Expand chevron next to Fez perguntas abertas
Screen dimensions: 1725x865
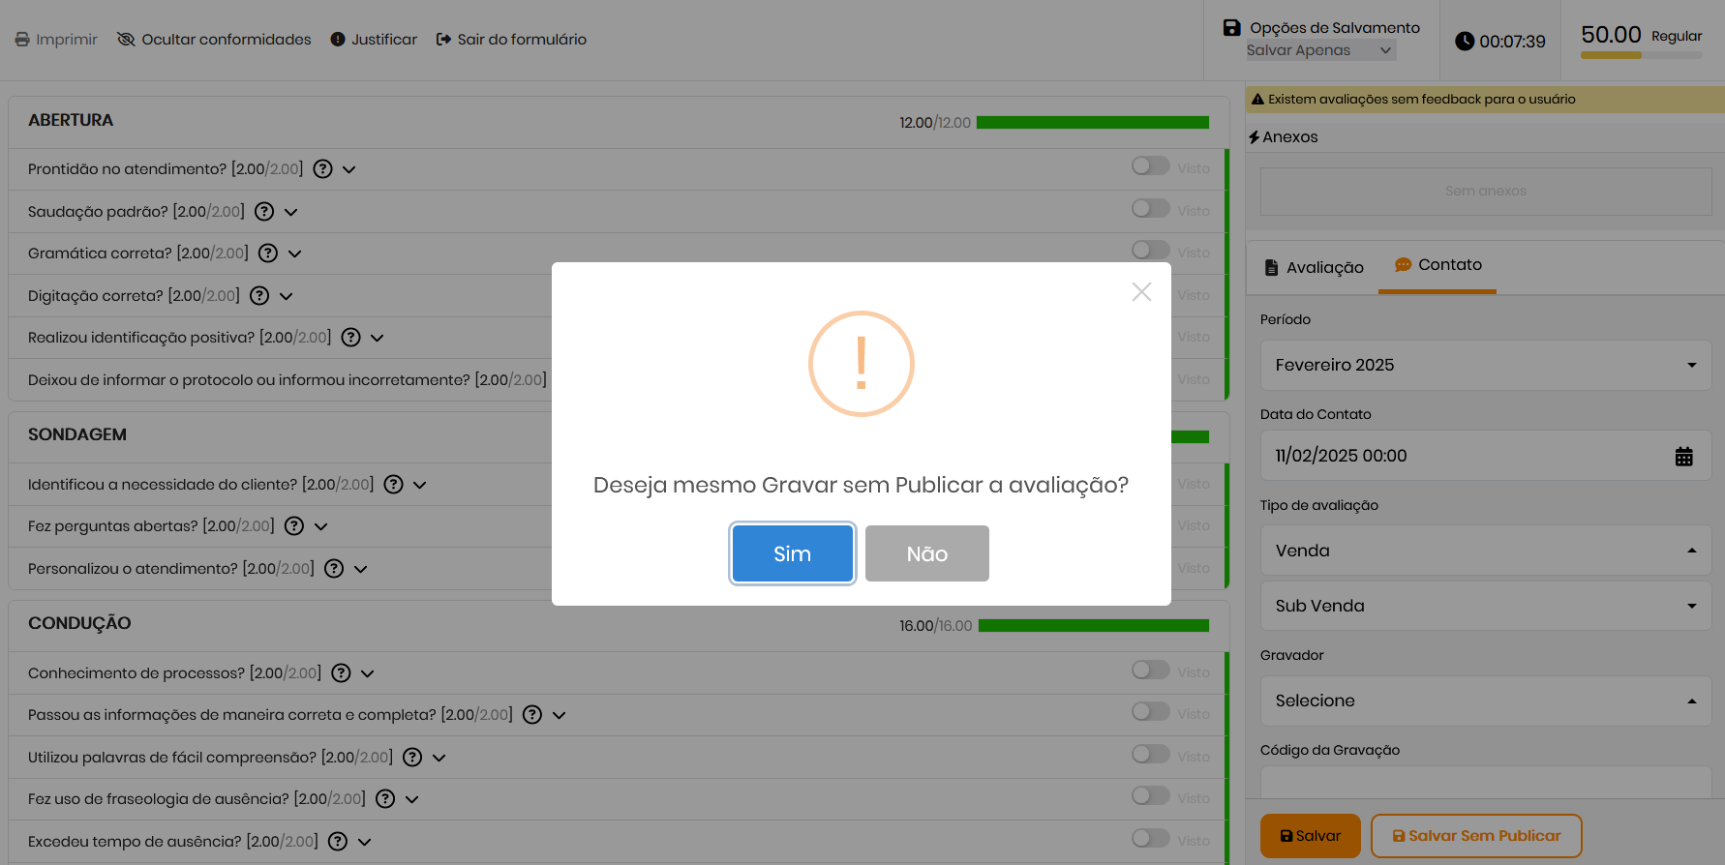321,526
